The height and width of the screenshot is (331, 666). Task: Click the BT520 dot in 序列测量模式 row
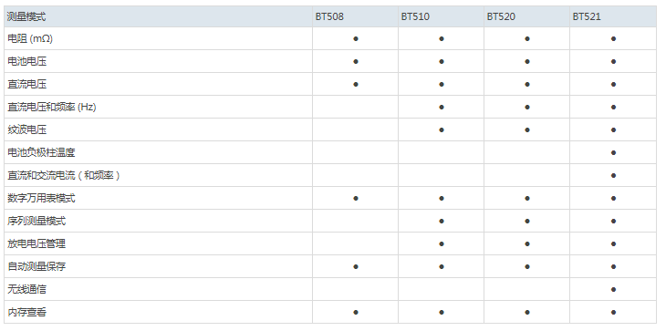[x=527, y=221]
